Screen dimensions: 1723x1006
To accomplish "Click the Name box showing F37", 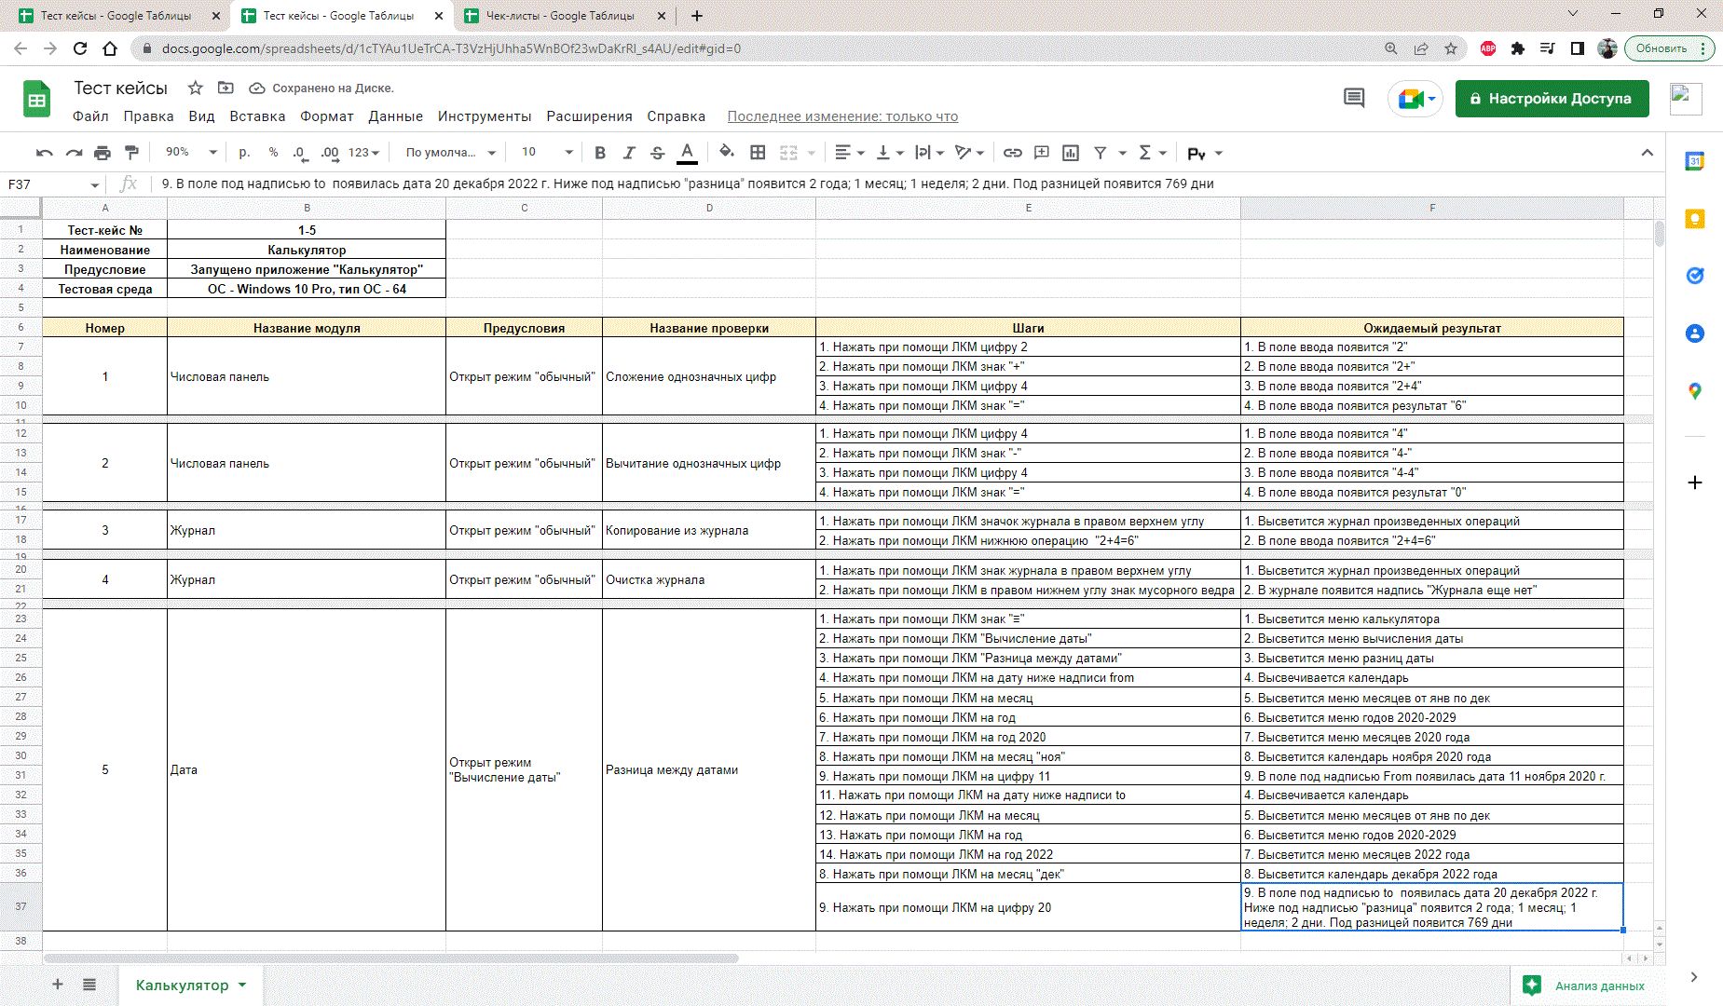I will pyautogui.click(x=53, y=184).
